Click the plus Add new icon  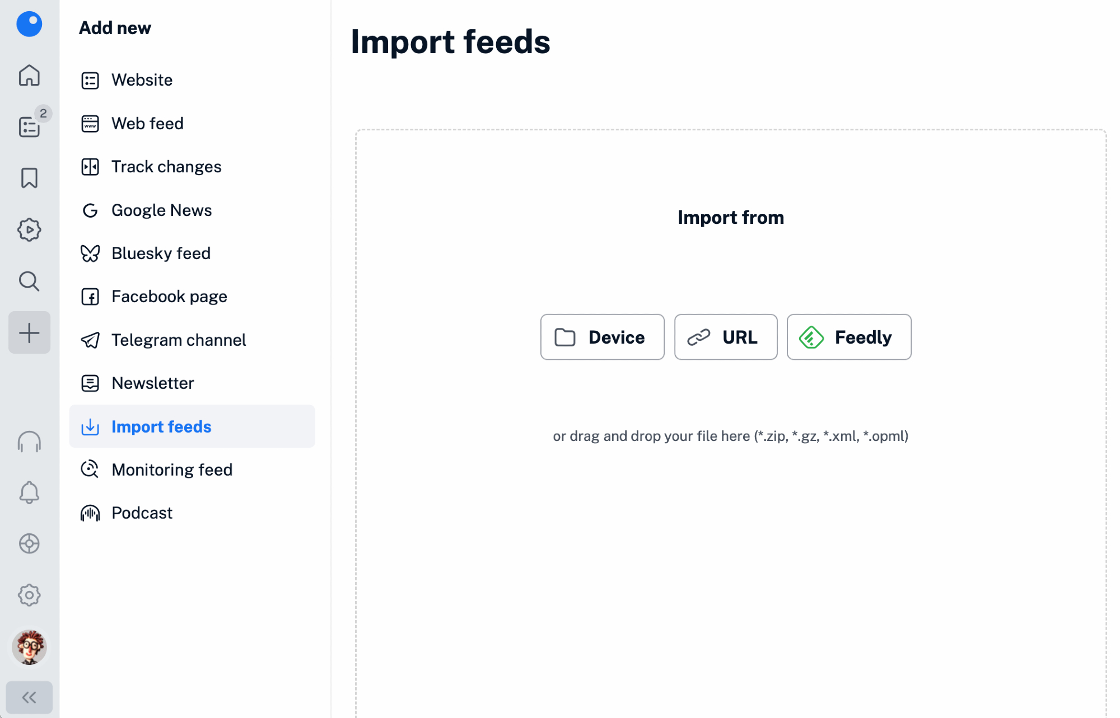tap(29, 333)
